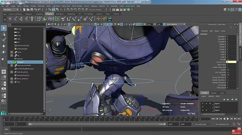Click the Create Lattice shelf icon
This screenshot has height=135, width=242.
(x=50, y=19)
